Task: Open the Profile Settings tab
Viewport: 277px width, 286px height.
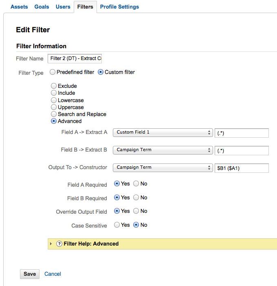Action: 119,7
